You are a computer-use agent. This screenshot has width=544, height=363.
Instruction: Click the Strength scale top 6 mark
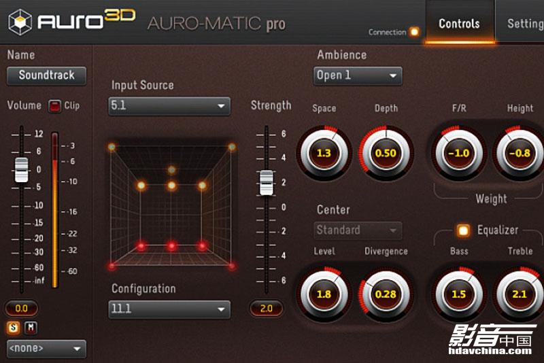click(284, 134)
